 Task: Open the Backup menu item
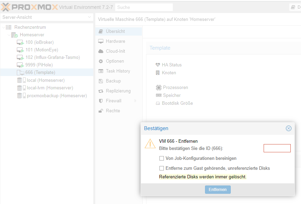click(x=119, y=81)
